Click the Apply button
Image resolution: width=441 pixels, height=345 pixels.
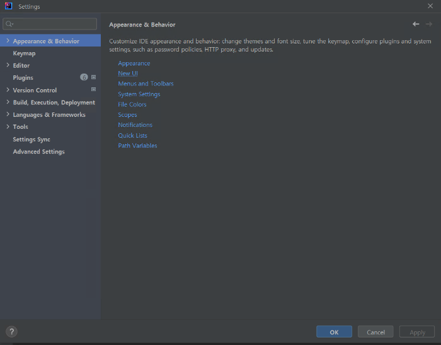click(417, 332)
